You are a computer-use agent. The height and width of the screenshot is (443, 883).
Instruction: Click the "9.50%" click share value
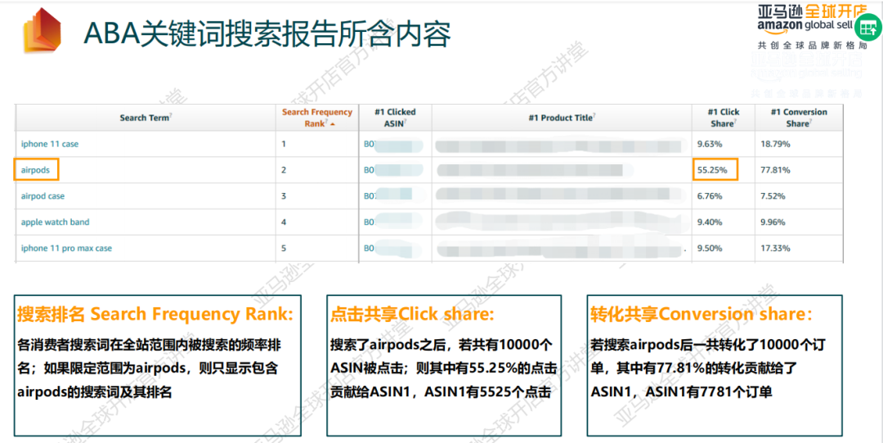coord(710,248)
